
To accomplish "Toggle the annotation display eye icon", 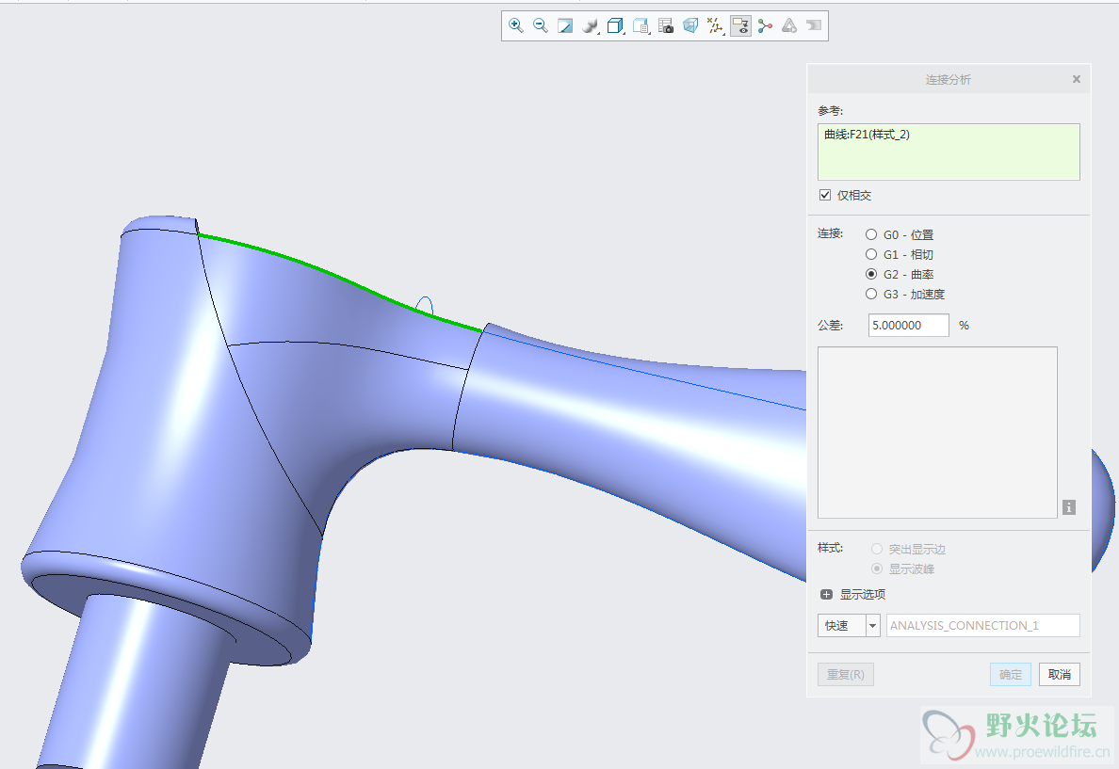I will (740, 25).
